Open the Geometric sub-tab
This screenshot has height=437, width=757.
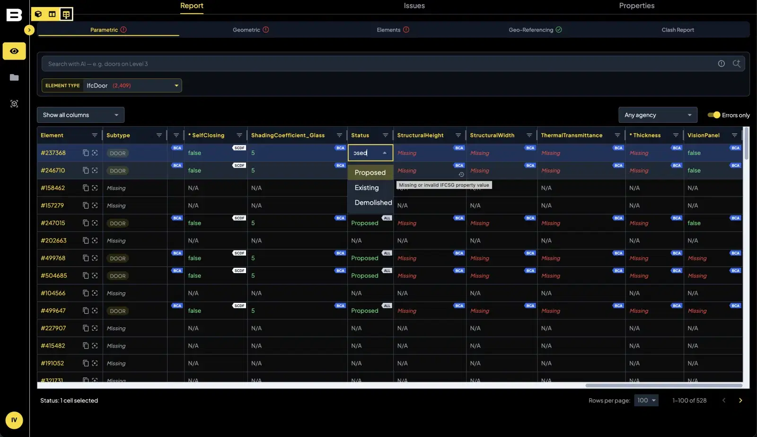(251, 30)
